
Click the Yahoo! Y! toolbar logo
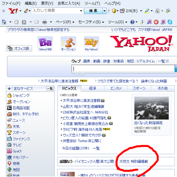tap(13, 11)
